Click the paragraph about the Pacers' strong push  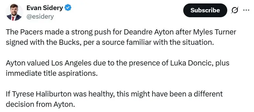coord(121,37)
